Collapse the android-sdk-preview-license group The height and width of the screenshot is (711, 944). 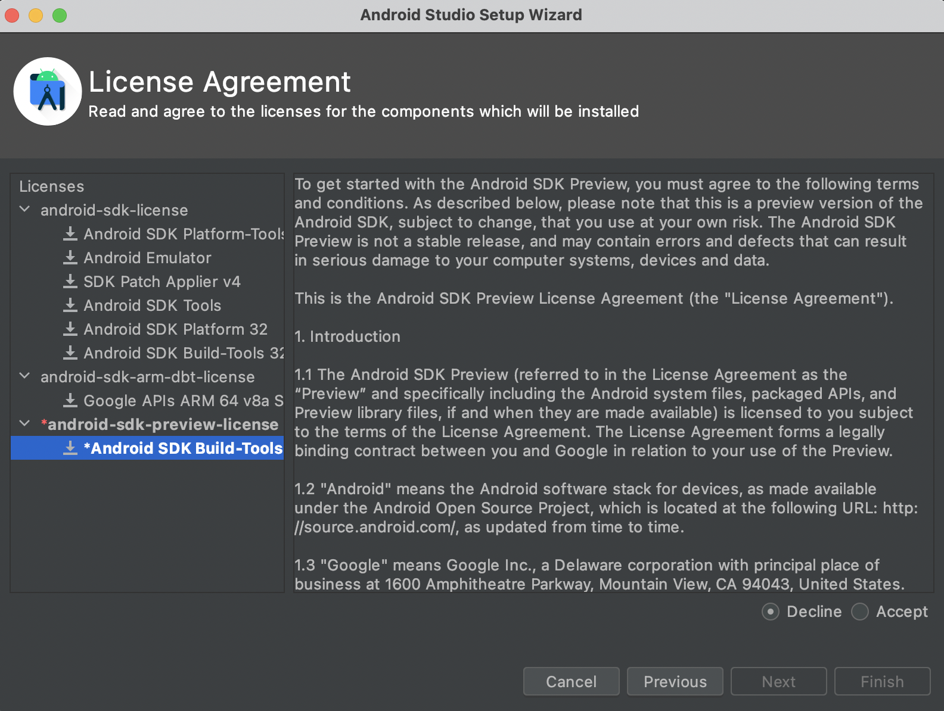25,424
